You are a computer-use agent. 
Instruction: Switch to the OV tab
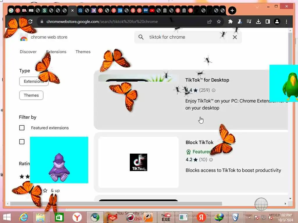point(146,10)
